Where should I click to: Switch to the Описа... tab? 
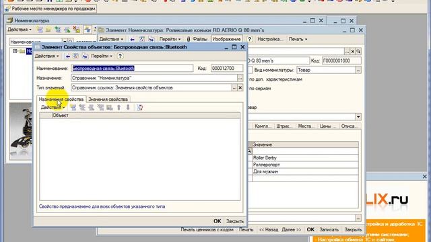coord(349,126)
